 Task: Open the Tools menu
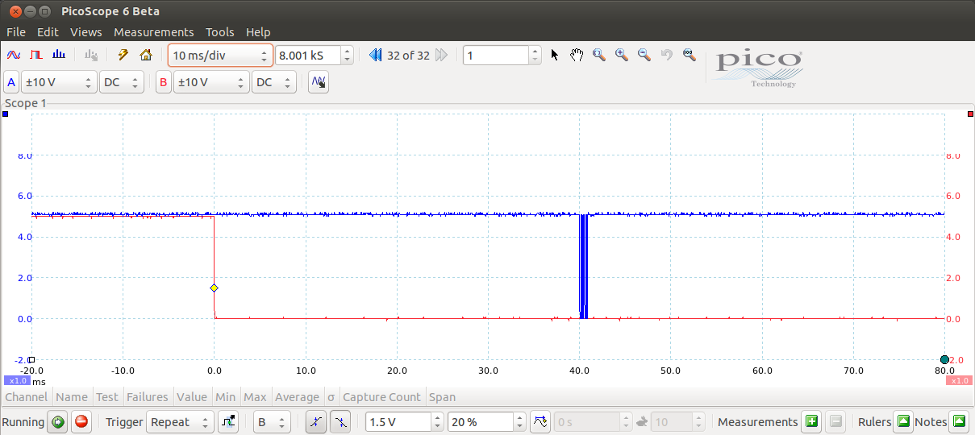(x=219, y=32)
